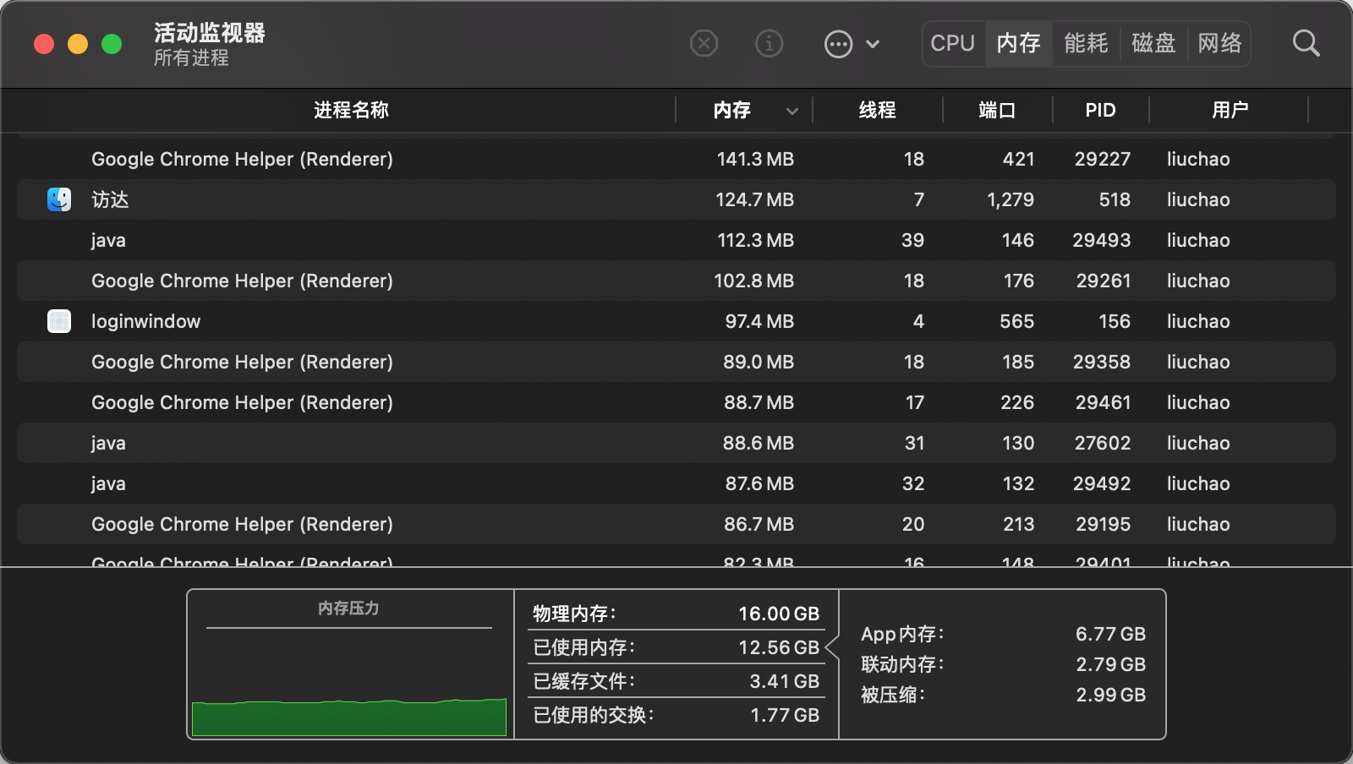
Task: Select java process with PID 27602
Action: click(x=676, y=443)
